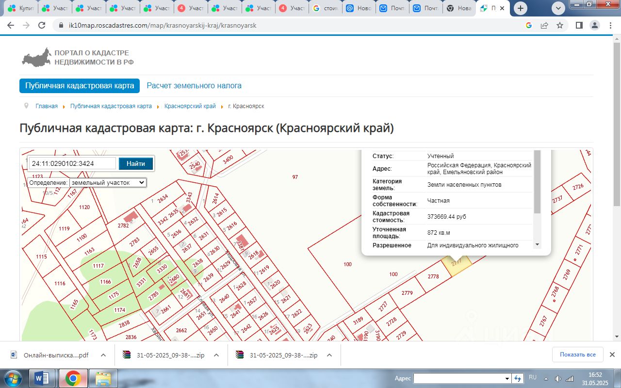
Task: Bookmark this page with the star icon
Action: coord(560,25)
